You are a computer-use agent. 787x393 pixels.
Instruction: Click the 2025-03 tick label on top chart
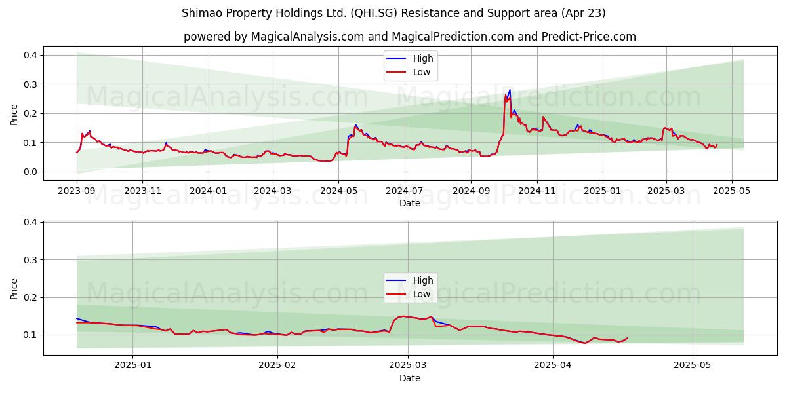click(x=666, y=191)
